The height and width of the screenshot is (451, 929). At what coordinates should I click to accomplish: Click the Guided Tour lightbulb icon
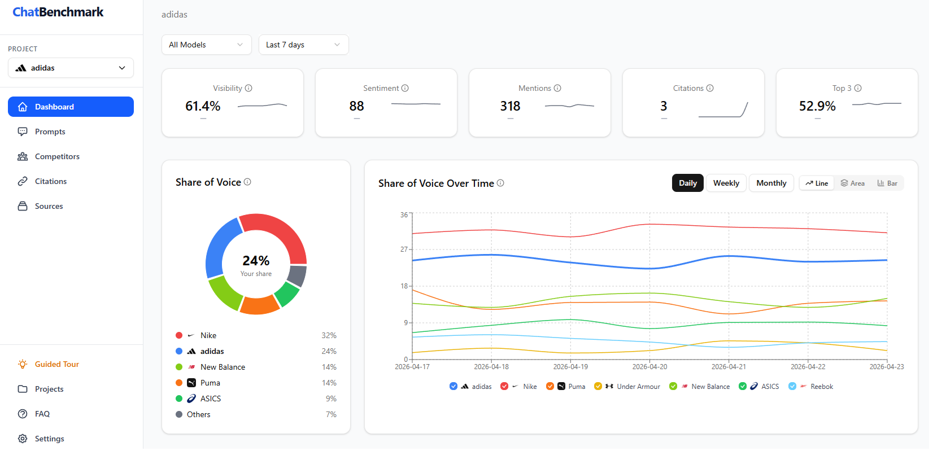coord(23,364)
